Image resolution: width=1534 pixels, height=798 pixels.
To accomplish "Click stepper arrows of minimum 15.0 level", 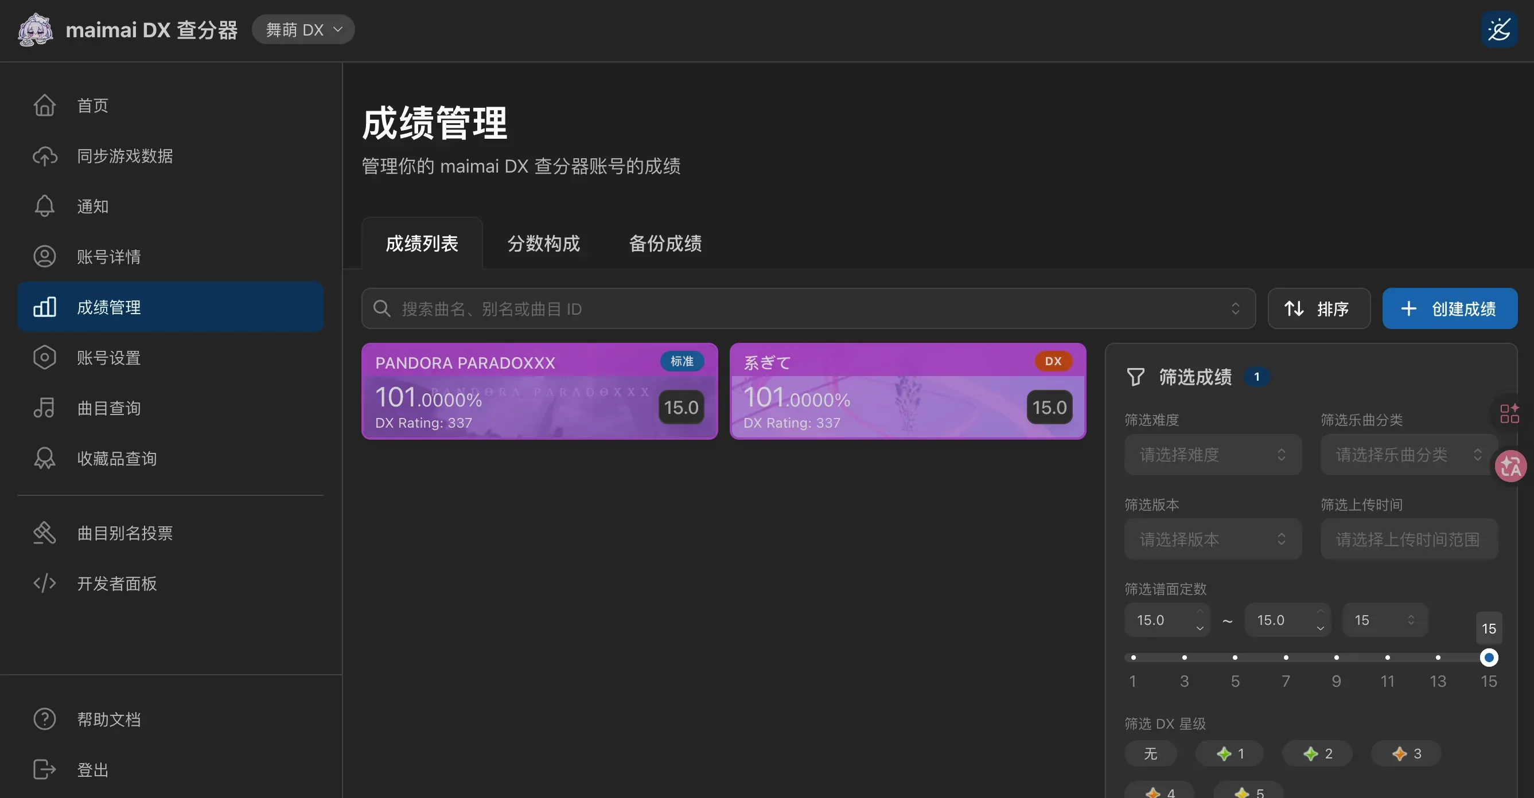I will [x=1200, y=620].
